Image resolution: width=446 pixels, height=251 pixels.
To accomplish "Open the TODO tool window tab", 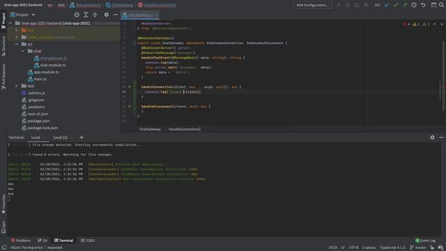I will [88, 241].
